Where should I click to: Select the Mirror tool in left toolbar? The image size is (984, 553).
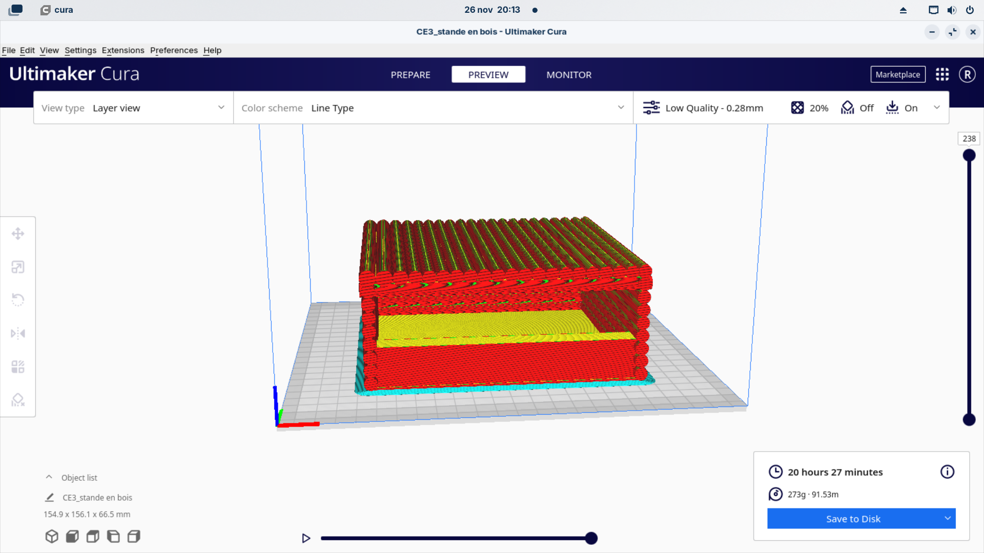18,334
